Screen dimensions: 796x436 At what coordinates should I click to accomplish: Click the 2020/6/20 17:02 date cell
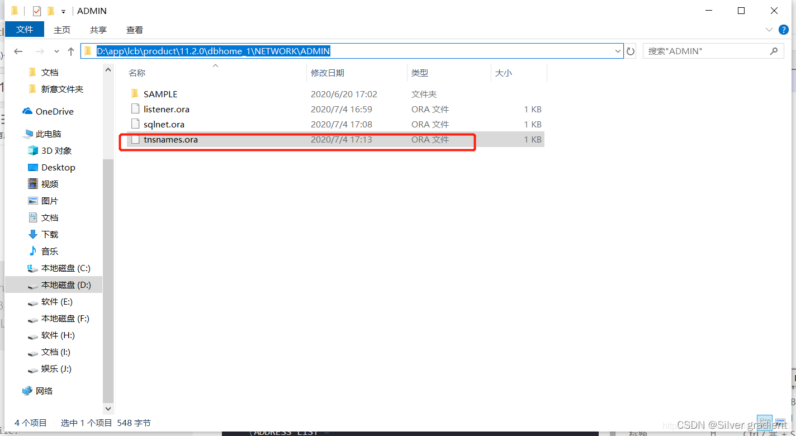(x=344, y=94)
